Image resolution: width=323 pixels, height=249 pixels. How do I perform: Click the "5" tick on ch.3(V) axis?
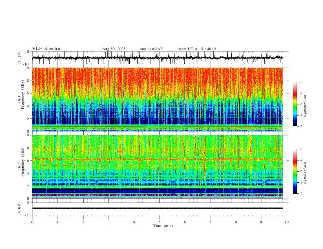coord(29,203)
